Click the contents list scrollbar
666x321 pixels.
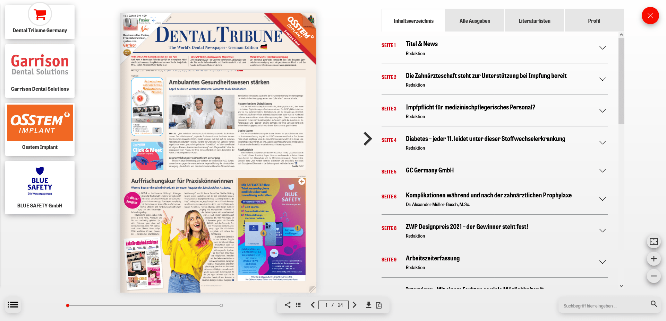[x=621, y=81]
